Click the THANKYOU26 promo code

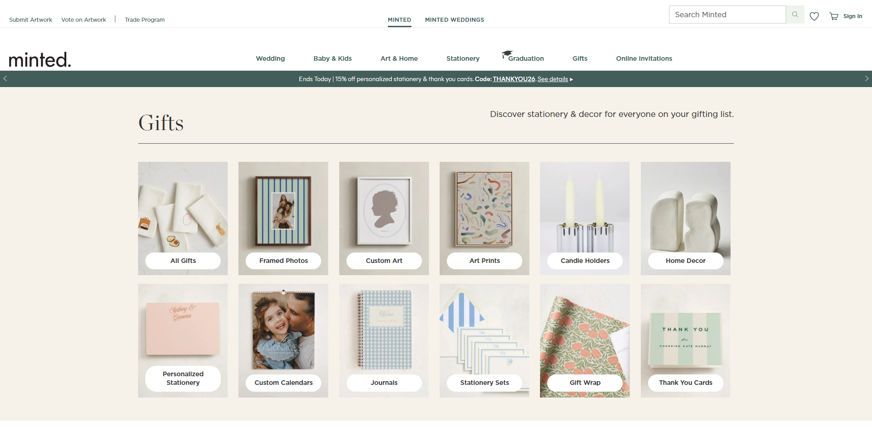pyautogui.click(x=514, y=79)
